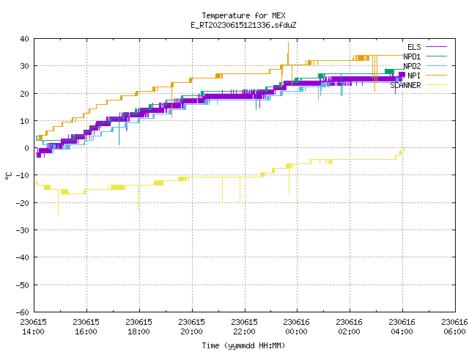The height and width of the screenshot is (352, 469).
Task: Click the 'Time (yymmdd HH:MM)' axis title
Action: 243,345
